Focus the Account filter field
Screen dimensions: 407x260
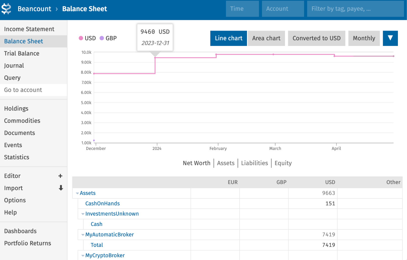pyautogui.click(x=283, y=9)
